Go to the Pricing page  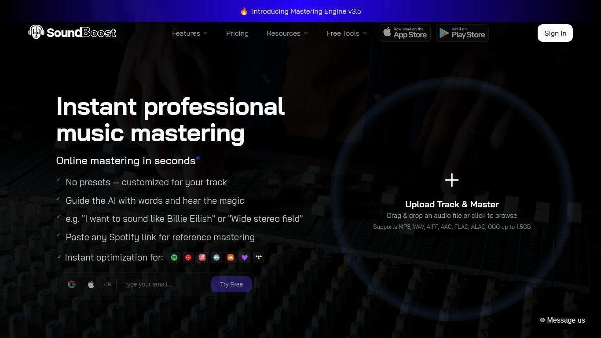pos(237,33)
